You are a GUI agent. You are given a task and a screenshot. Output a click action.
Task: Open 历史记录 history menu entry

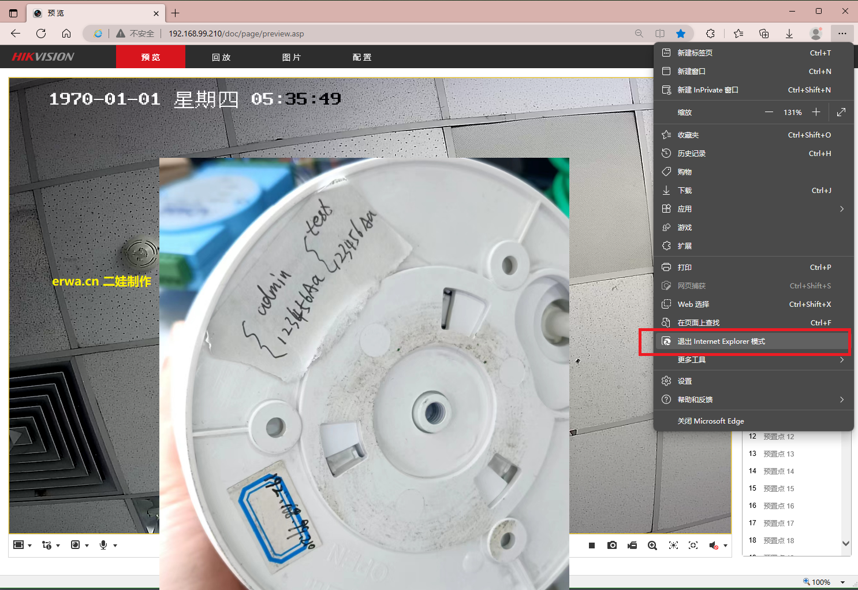point(753,153)
